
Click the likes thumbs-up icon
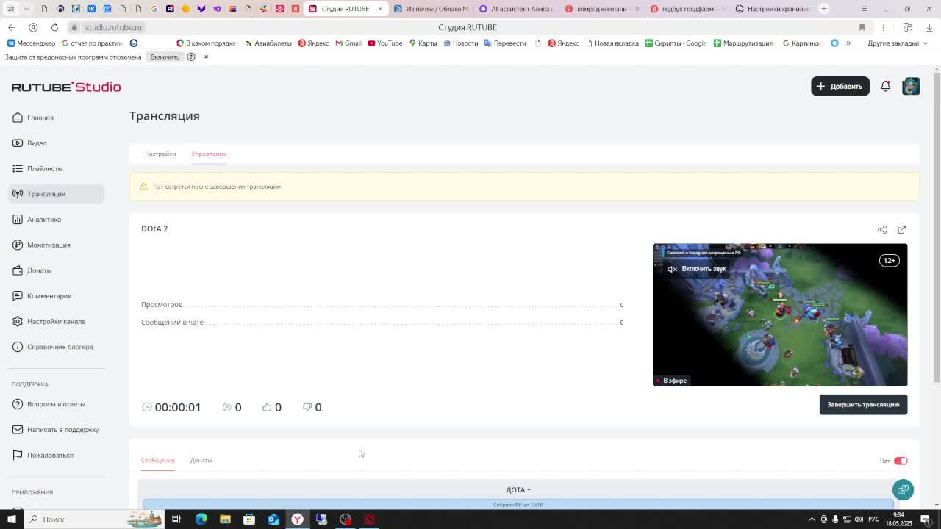267,407
